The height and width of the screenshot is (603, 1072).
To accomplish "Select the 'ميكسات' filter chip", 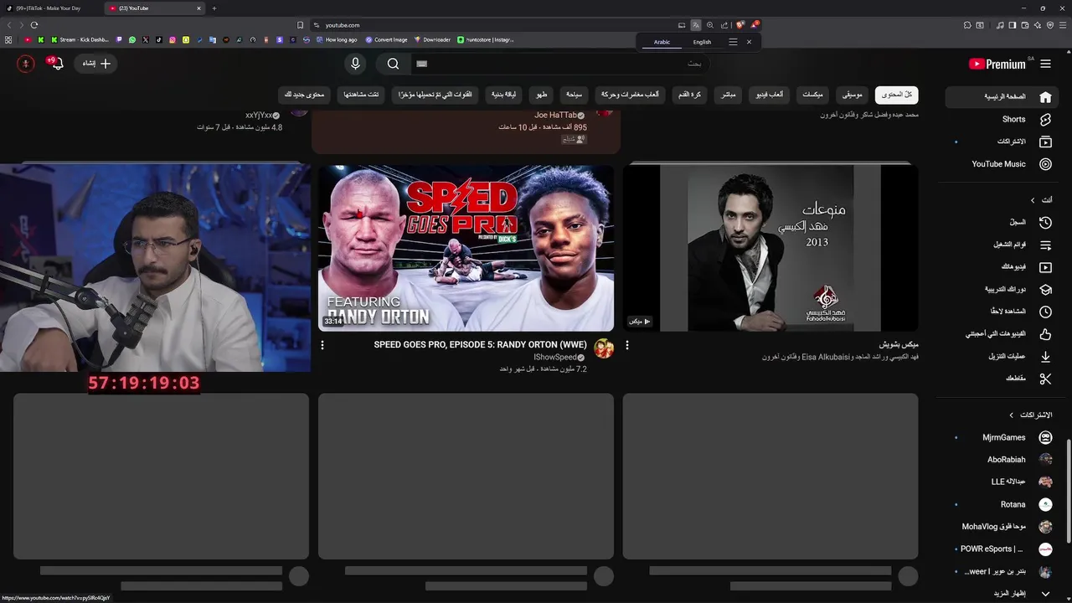I will click(812, 95).
